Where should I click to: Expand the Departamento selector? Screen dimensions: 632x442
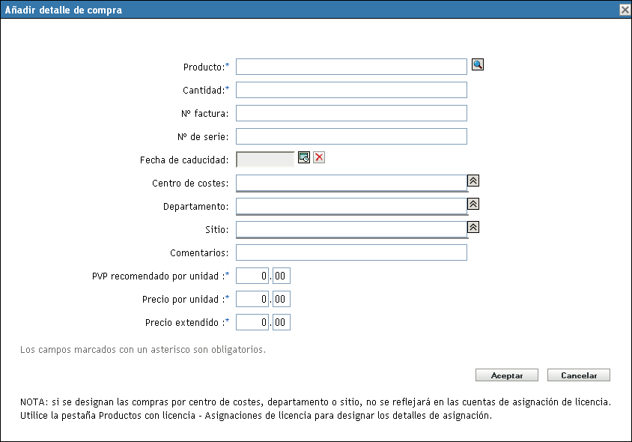[x=473, y=204]
